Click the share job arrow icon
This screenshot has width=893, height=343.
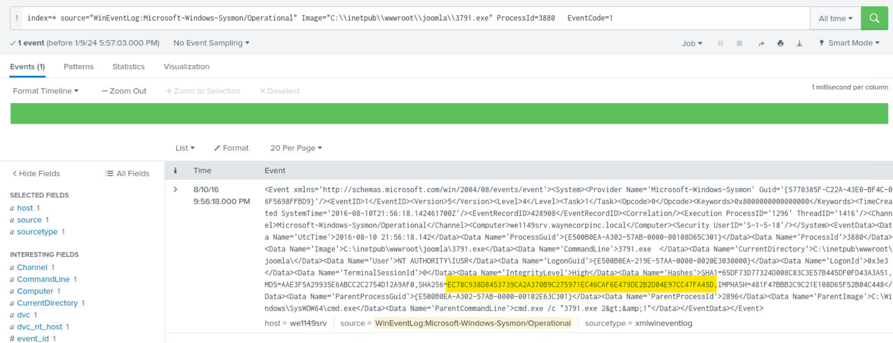[x=761, y=43]
